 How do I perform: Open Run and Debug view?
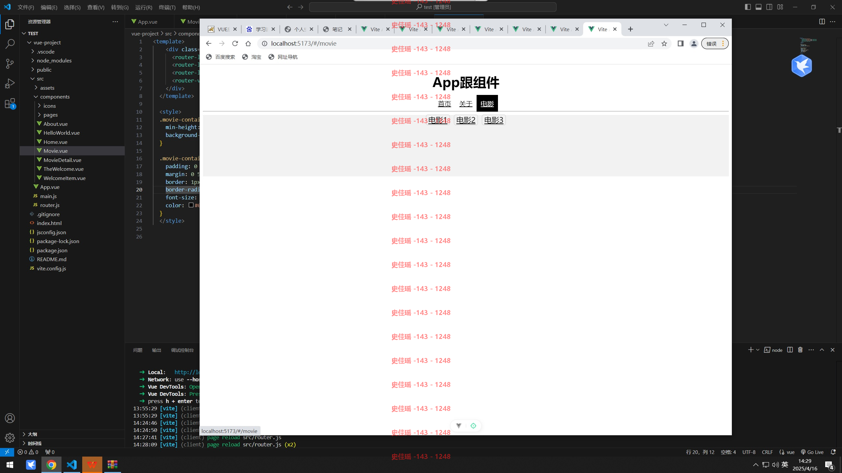[x=10, y=83]
